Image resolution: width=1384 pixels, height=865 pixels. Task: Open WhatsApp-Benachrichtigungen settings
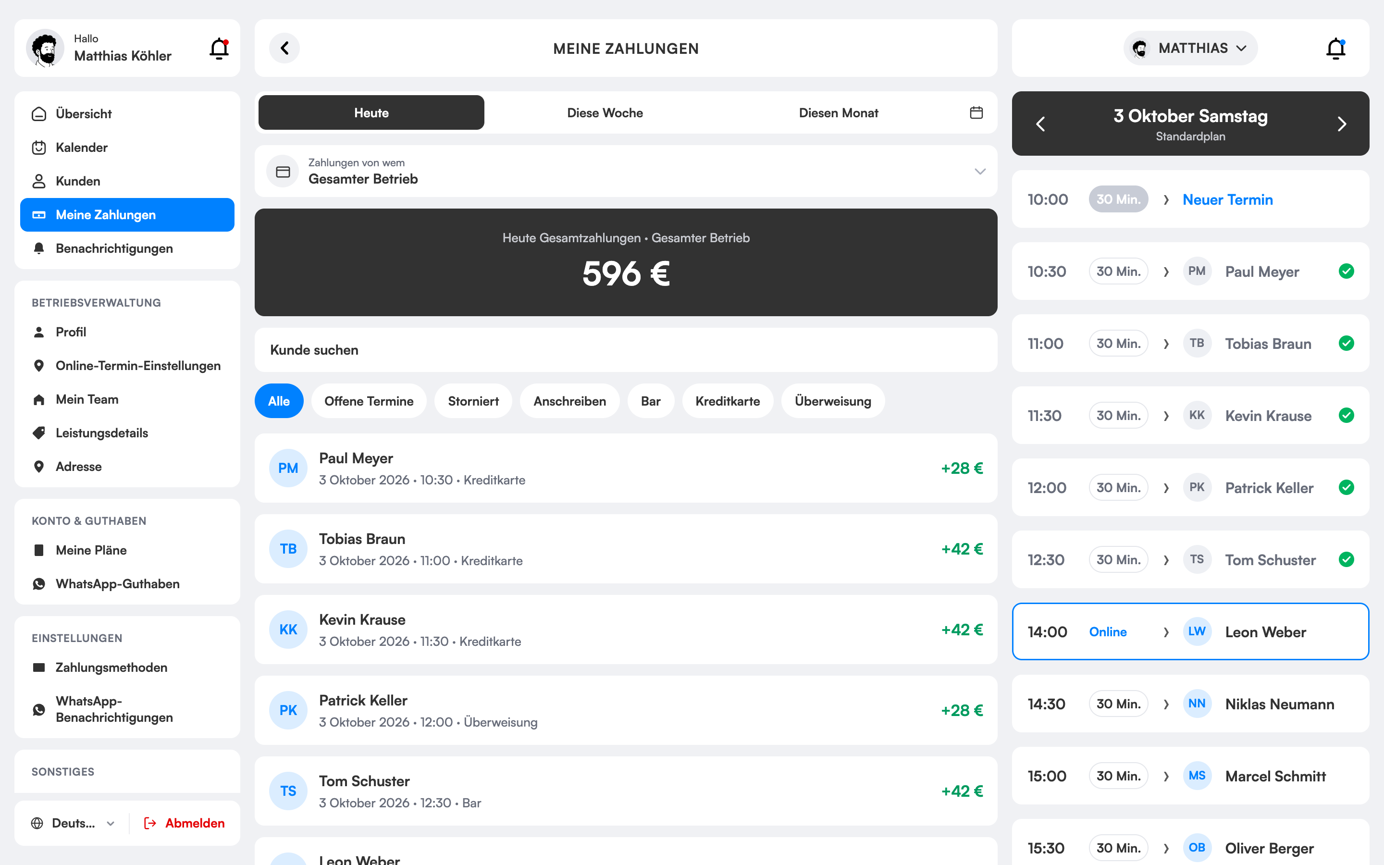[x=127, y=709]
